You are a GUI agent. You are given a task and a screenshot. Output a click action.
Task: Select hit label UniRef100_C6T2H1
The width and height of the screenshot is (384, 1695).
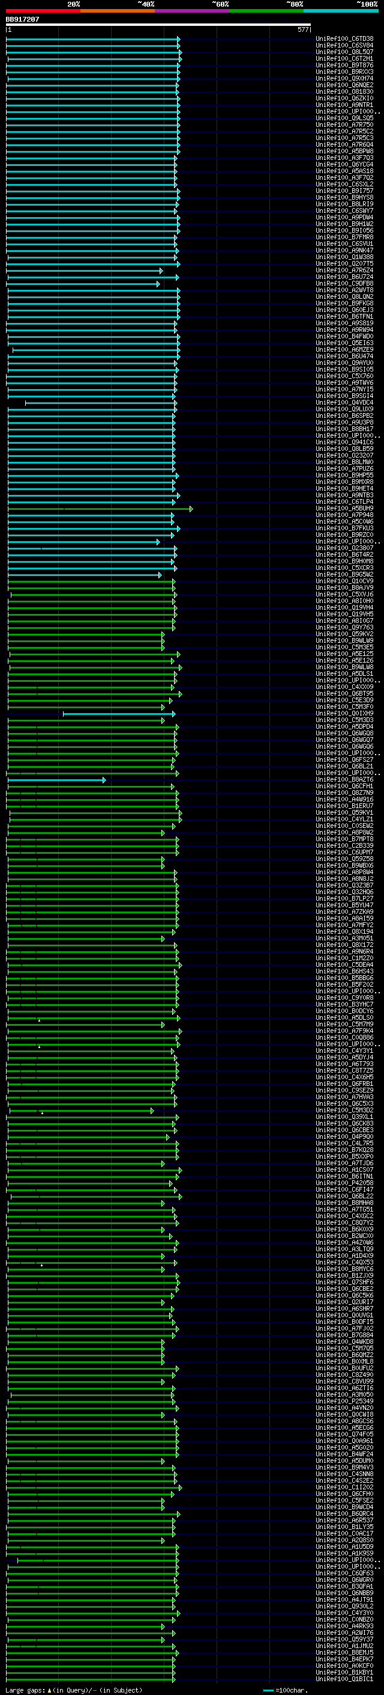[x=344, y=58]
